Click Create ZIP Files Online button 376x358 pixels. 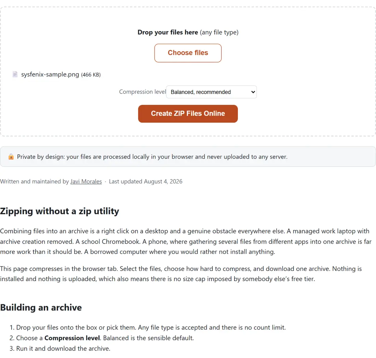click(x=188, y=114)
